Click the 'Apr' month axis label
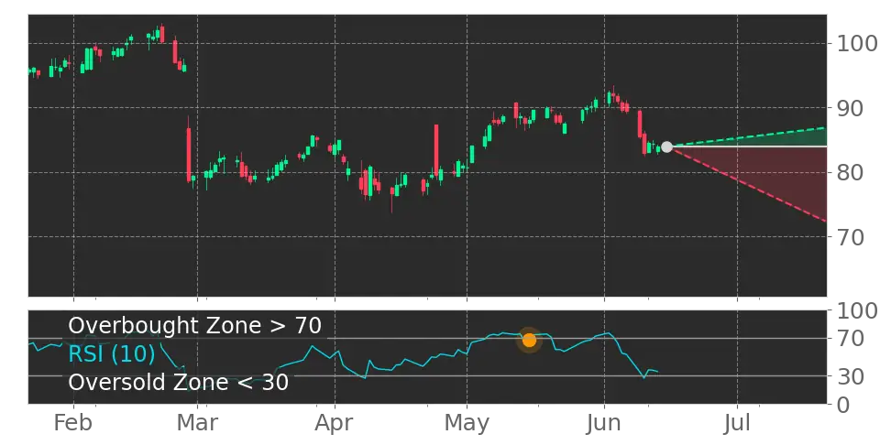Image resolution: width=891 pixels, height=445 pixels. [335, 423]
